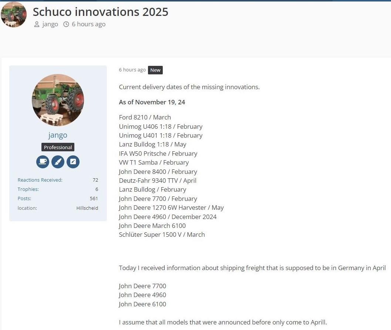Click the clock icon next to timestamp
Viewport: 391px width, 330px height.
(x=66, y=24)
